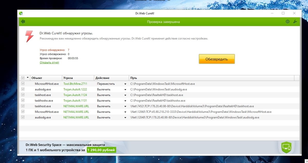Click path C:\ProgramData\RealtekHD\taskhostw.exe
This screenshot has height=163, width=308.
pyautogui.click(x=158, y=101)
